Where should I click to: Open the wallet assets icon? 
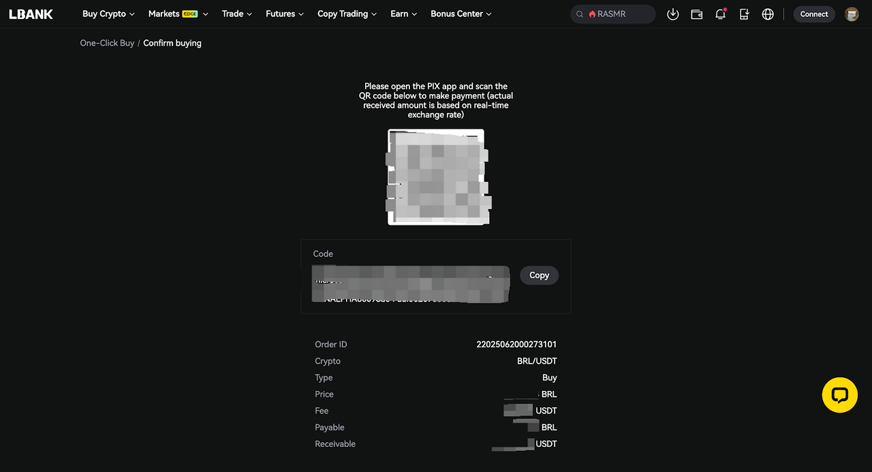697,14
